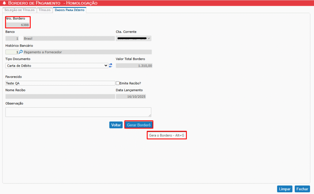This screenshot has height=194, width=314.
Task: Click the Nro. Bordero number field
Action: [x=18, y=25]
